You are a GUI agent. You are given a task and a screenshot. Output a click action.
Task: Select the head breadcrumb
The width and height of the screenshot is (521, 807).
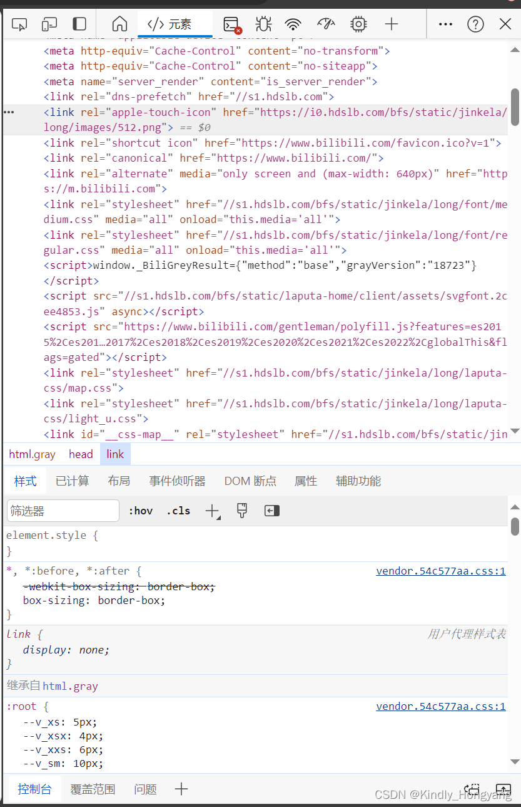tap(81, 454)
